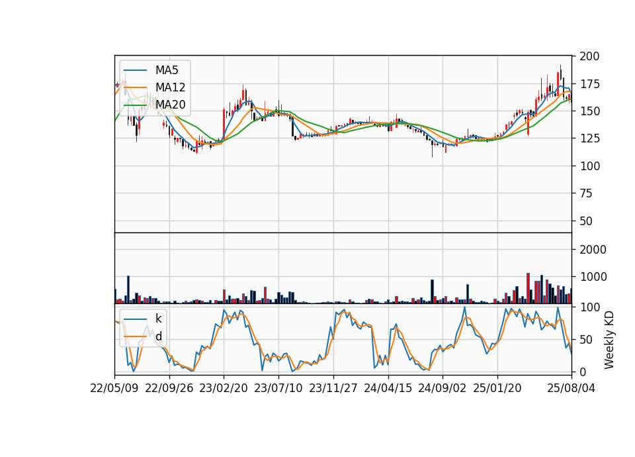635x457 pixels.
Task: Click the MA5 legend entry
Action: (151, 70)
